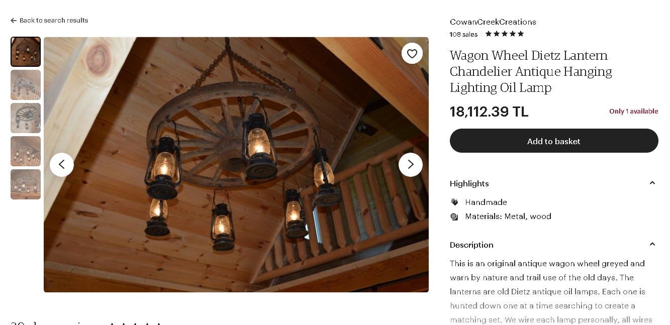
Task: Show next product photo with right arrow
Action: [411, 164]
